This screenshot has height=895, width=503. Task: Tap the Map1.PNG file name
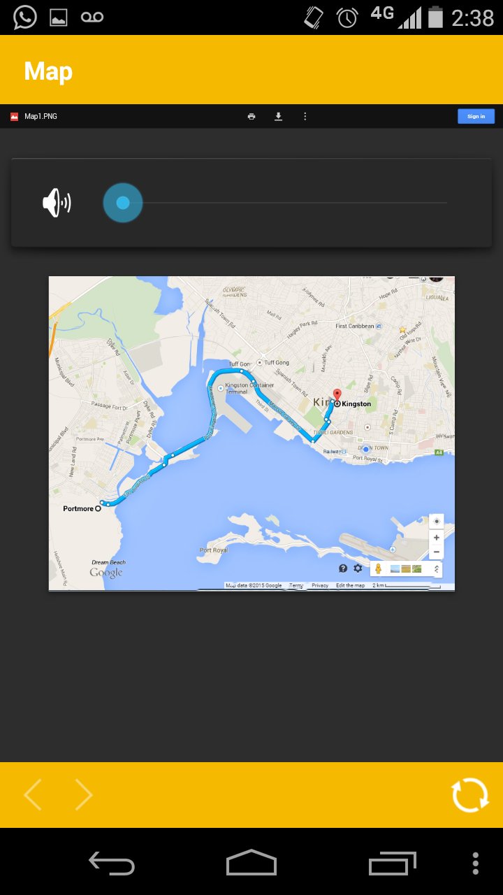pyautogui.click(x=41, y=116)
